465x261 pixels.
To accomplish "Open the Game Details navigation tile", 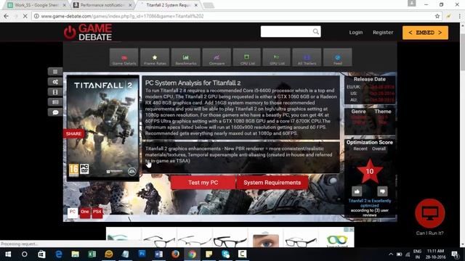I will (124, 57).
